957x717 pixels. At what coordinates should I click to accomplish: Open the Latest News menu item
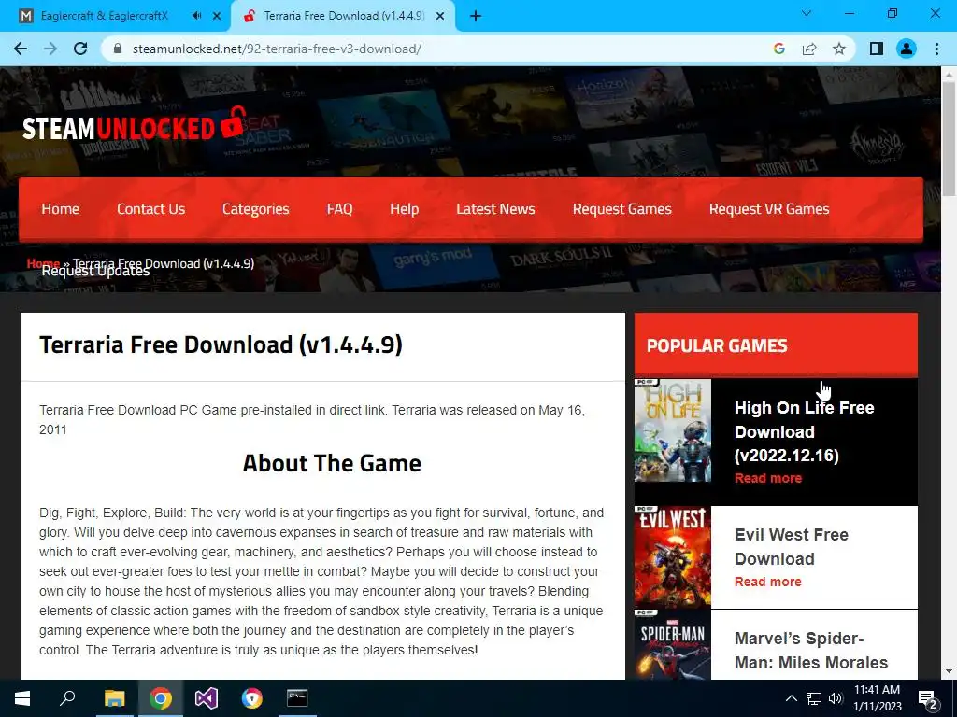(x=495, y=209)
